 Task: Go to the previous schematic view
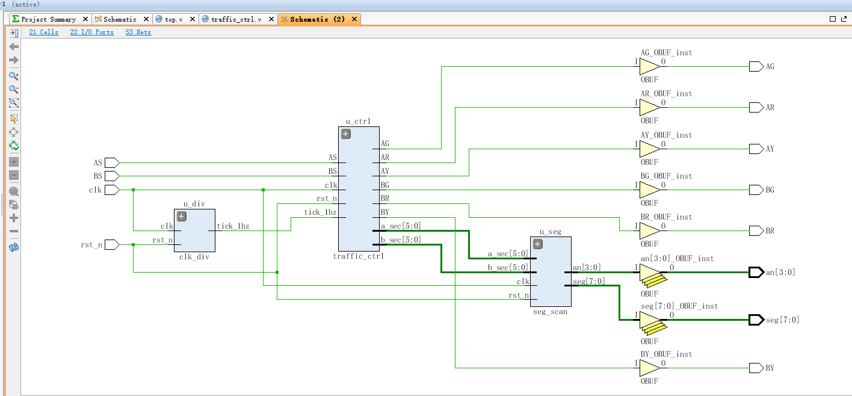click(x=14, y=46)
